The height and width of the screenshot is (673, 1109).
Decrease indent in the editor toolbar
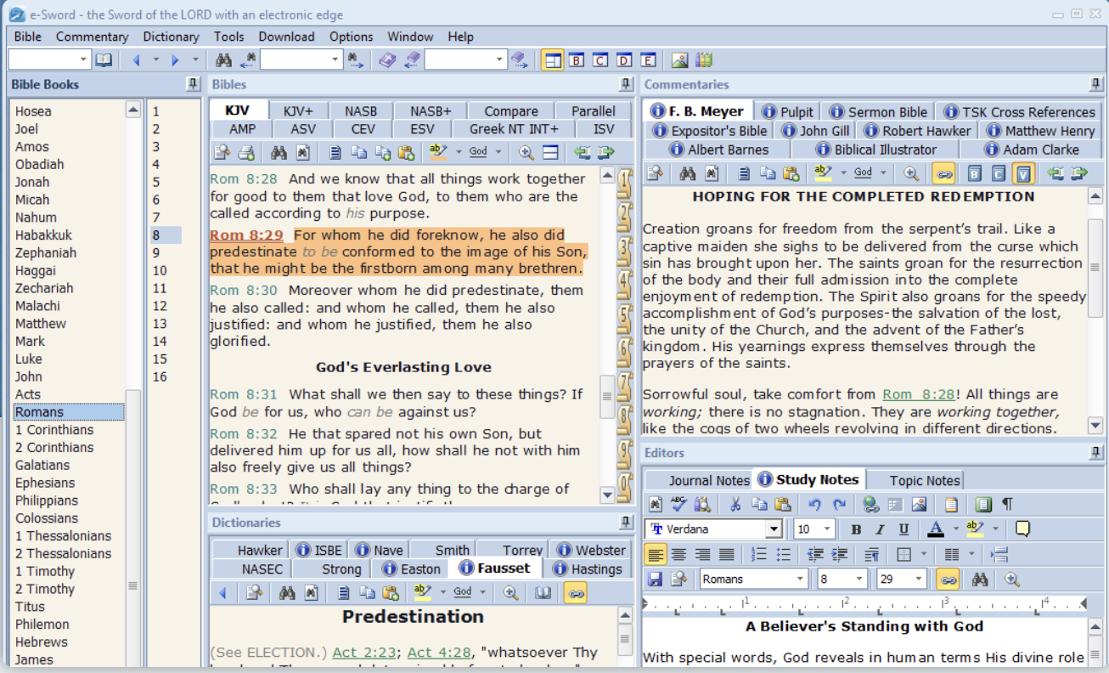815,554
